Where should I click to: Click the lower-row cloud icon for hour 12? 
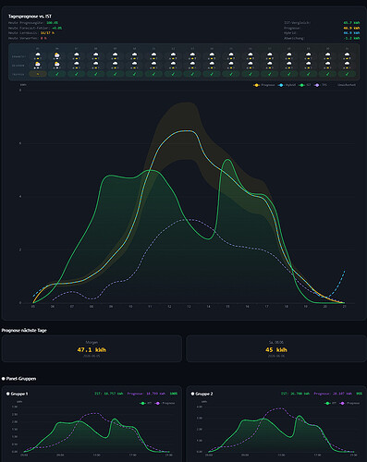point(173,64)
